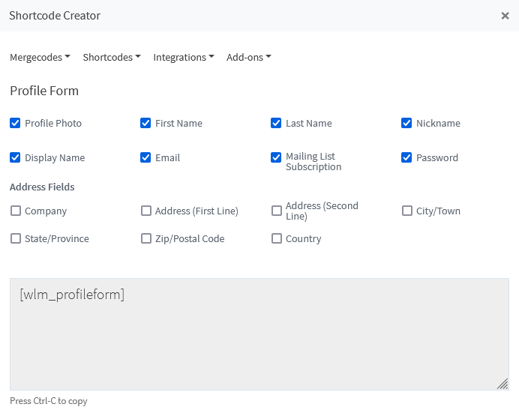This screenshot has height=413, width=519.
Task: Disable the Last Name field checkbox
Action: [276, 123]
